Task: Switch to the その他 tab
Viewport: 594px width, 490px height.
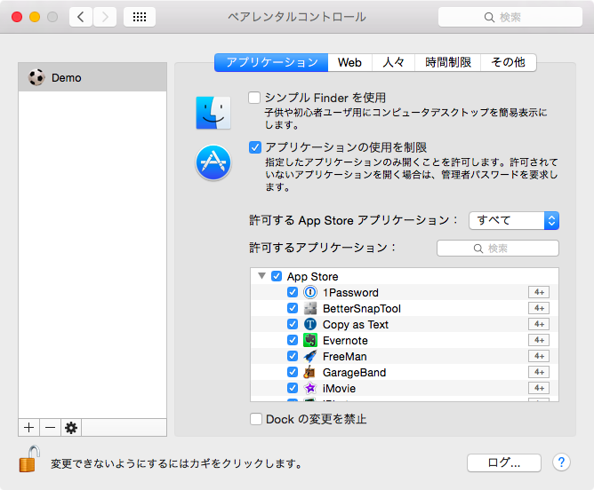Action: (x=509, y=62)
